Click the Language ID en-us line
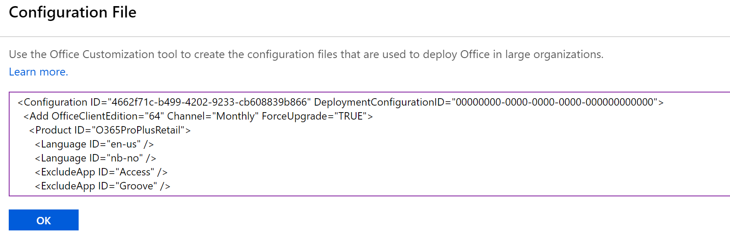Viewport: 730px width, 247px height. (x=94, y=144)
